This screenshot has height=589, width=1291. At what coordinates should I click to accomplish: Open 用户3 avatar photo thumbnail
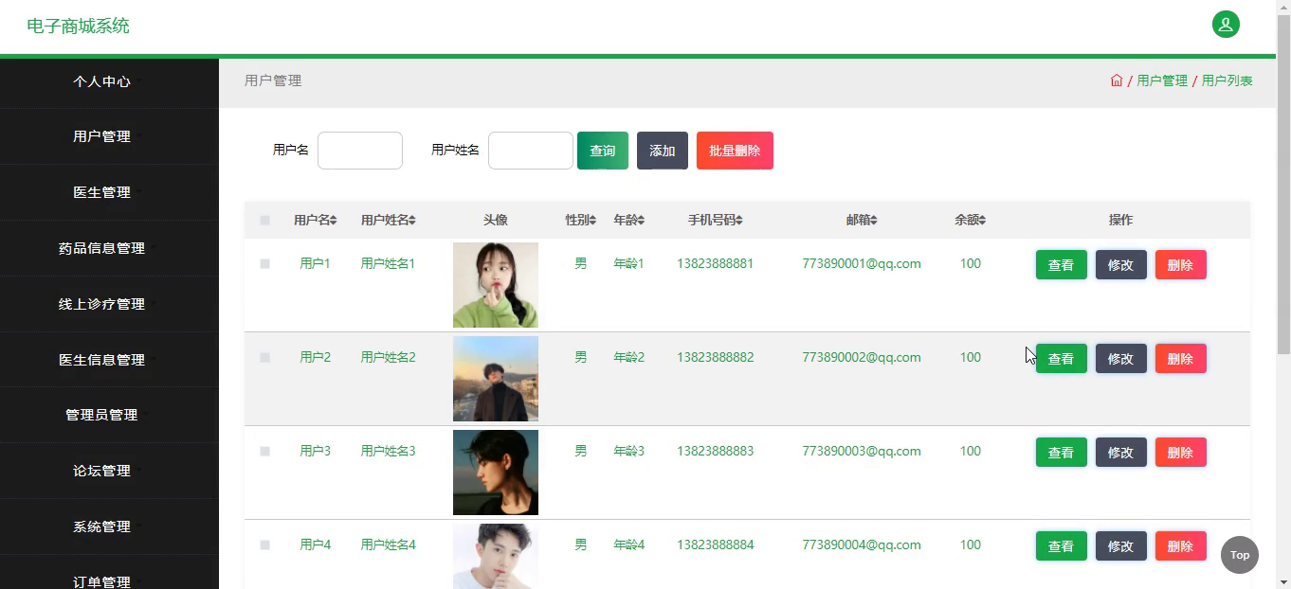(496, 473)
